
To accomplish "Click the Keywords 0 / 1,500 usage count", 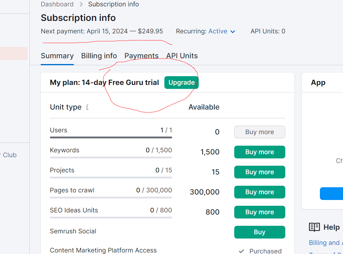I will tap(159, 150).
